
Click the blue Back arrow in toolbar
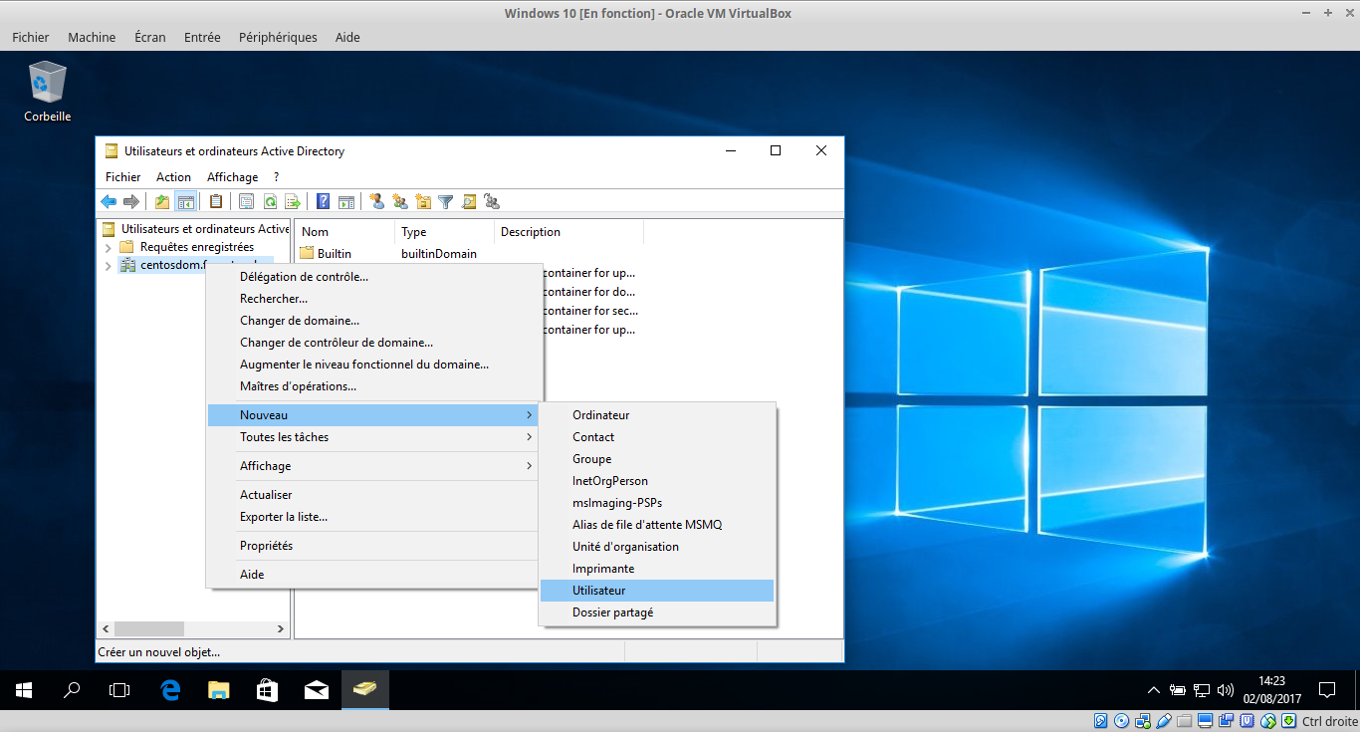point(109,202)
